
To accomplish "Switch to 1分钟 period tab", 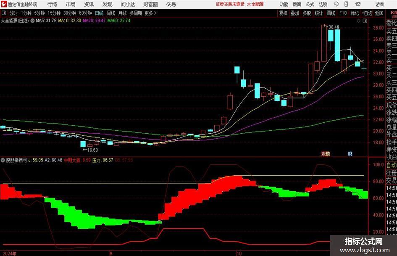I will [26, 13].
